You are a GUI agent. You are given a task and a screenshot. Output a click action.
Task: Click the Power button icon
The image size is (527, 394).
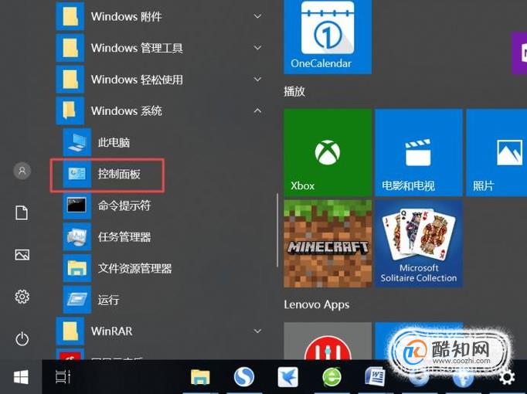tap(22, 339)
